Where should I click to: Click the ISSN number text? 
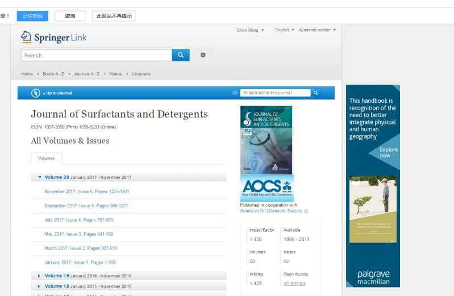(73, 127)
